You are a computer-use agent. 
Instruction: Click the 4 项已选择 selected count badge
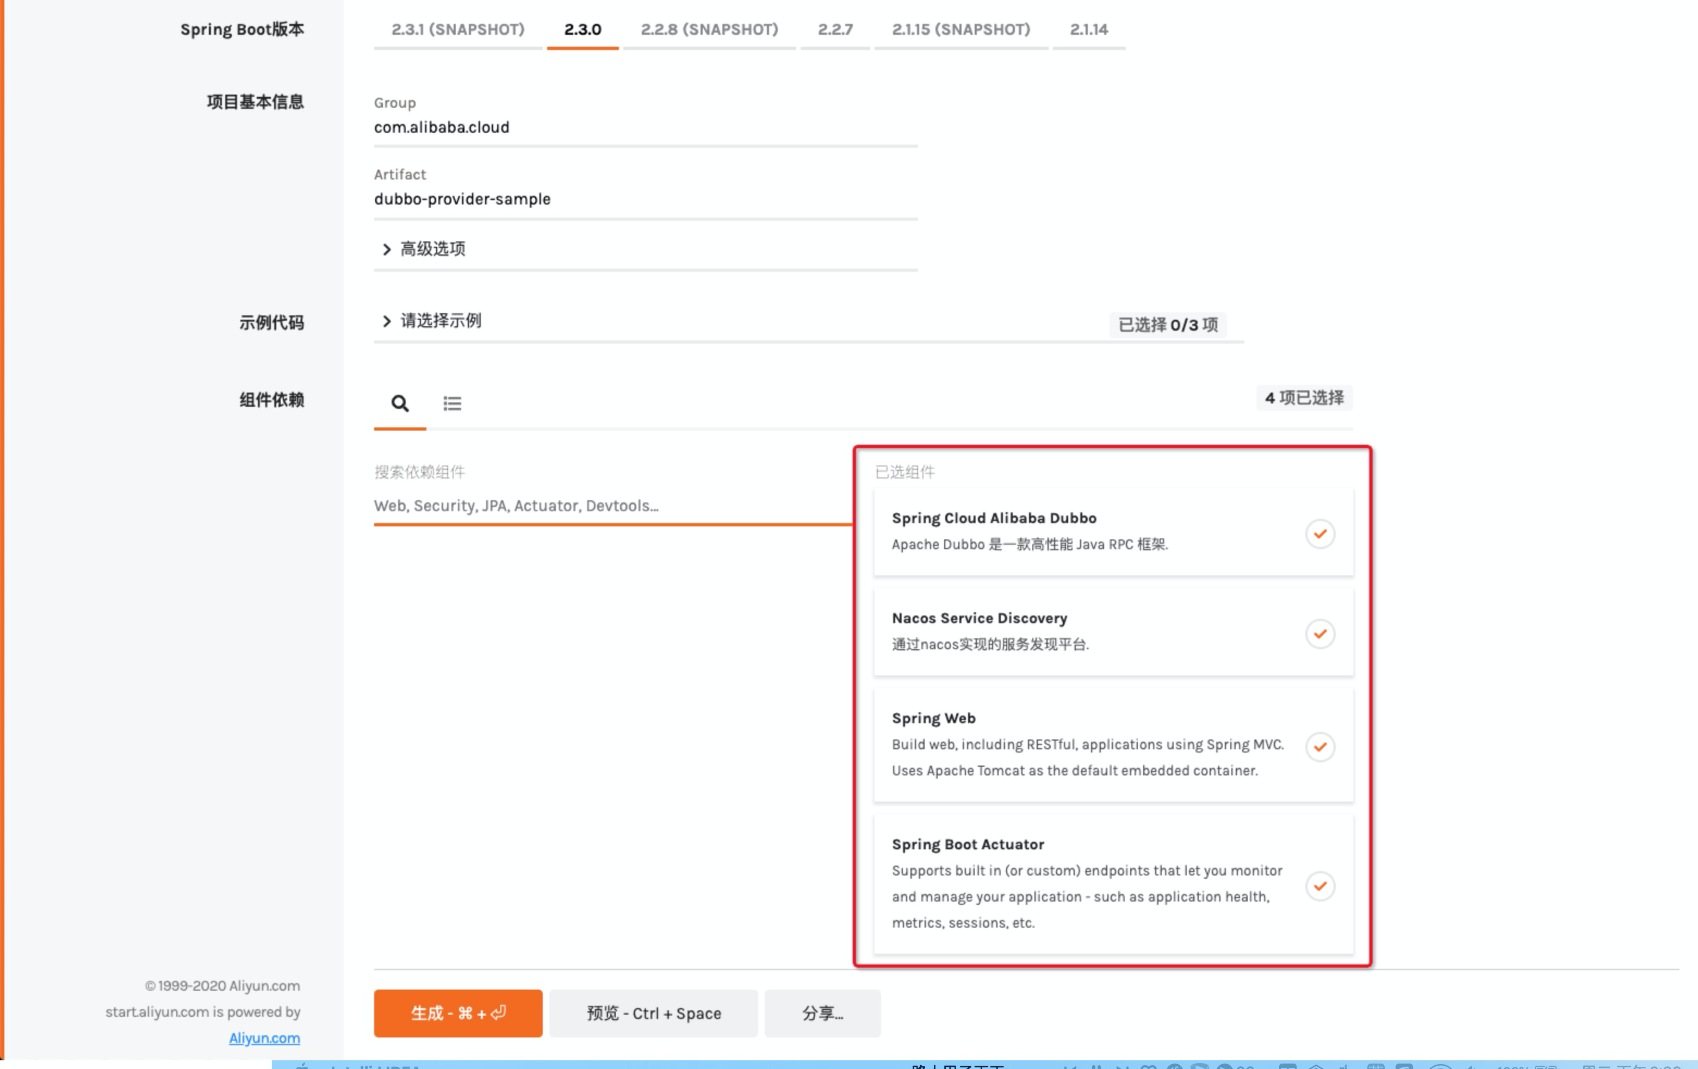click(1304, 397)
